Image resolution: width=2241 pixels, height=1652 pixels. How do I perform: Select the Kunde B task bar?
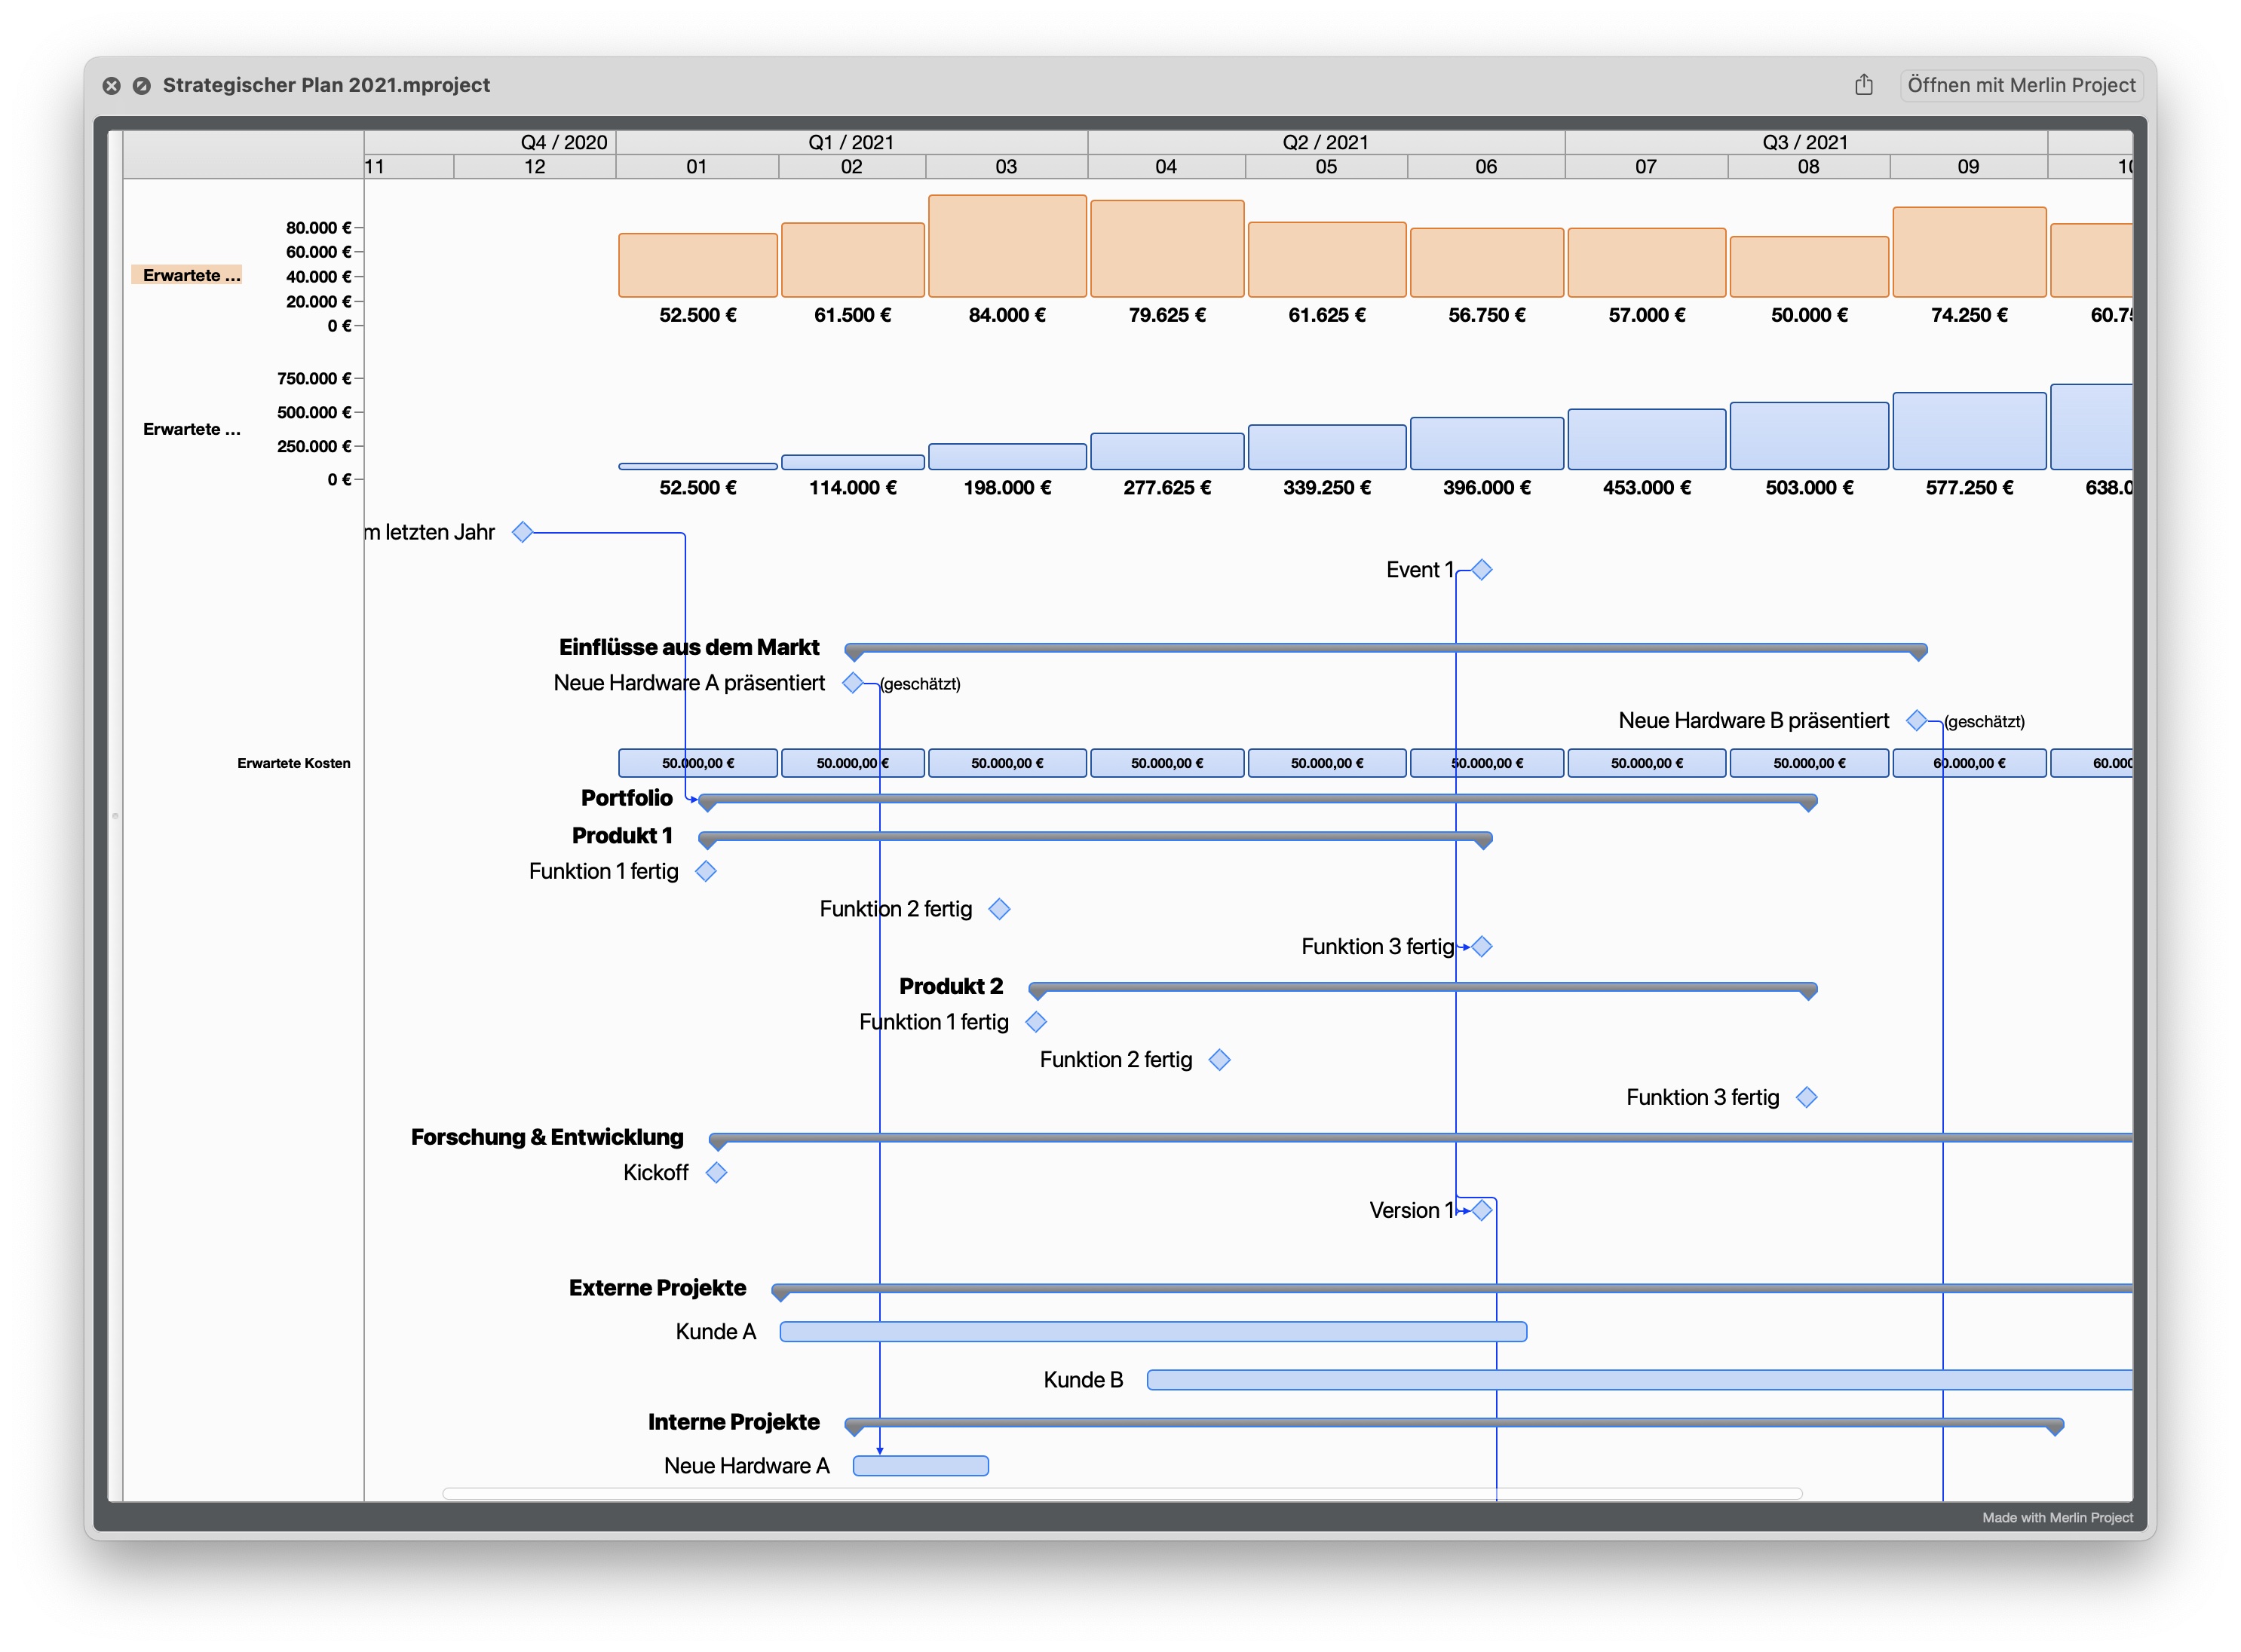(x=1641, y=1379)
